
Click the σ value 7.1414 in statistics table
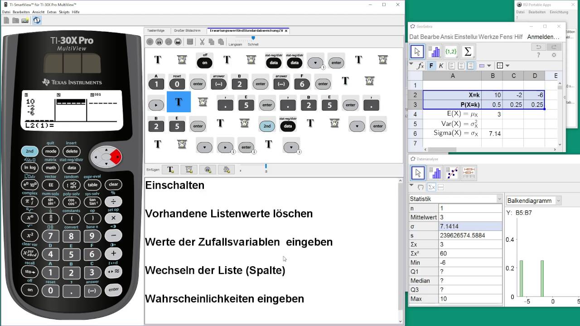470,226
